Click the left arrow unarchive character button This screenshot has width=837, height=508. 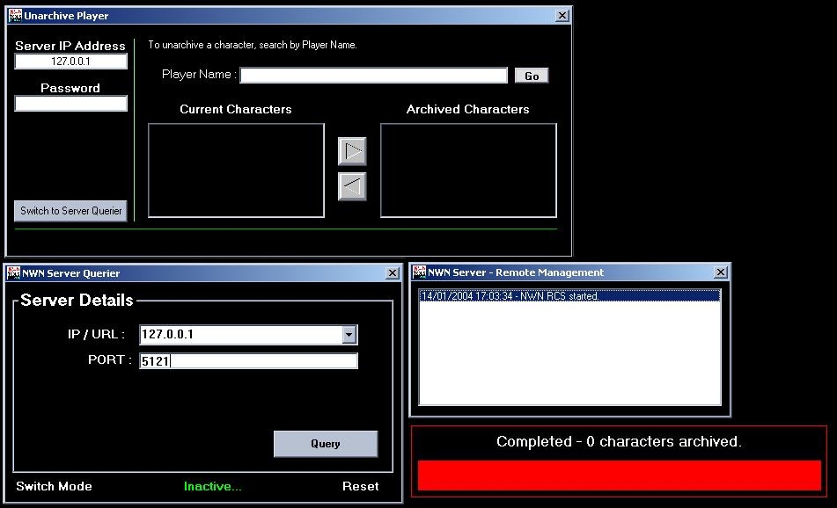(x=352, y=186)
